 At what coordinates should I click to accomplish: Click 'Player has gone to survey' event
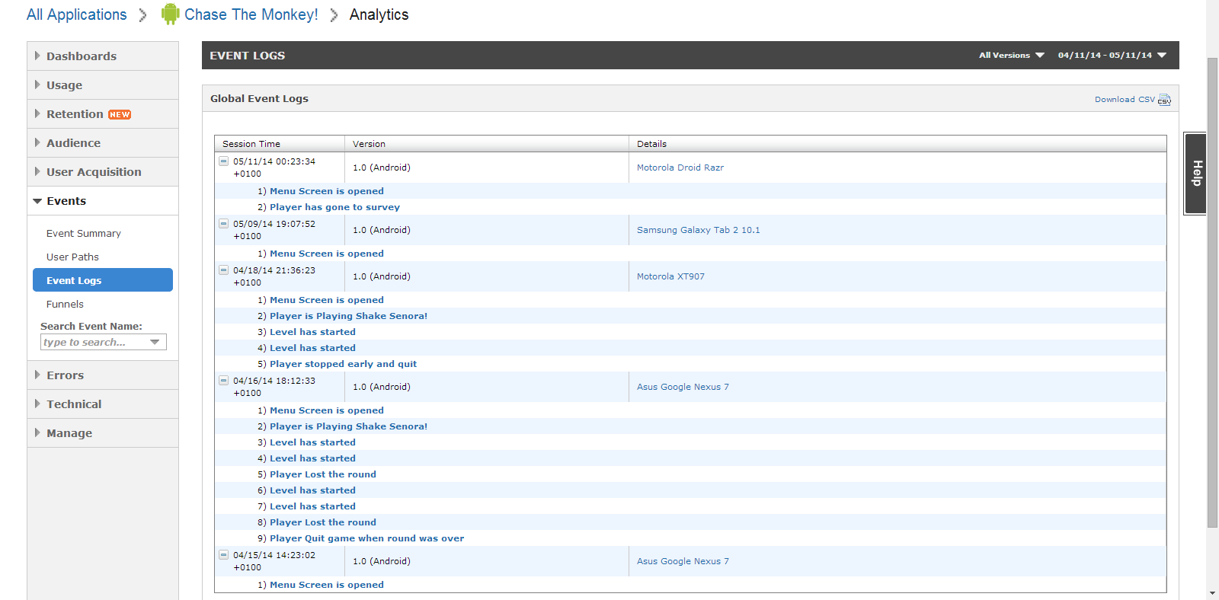click(334, 207)
